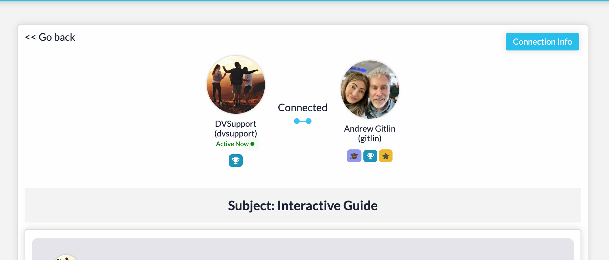The image size is (609, 260).
Task: Click the gray message bubble area
Action: tap(303, 249)
